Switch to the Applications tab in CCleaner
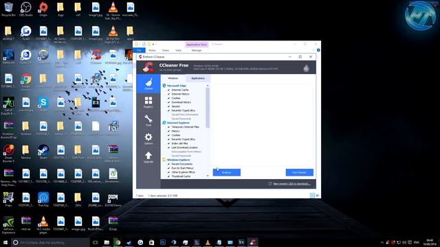Image resolution: width=440 pixels, height=247 pixels. [198, 78]
